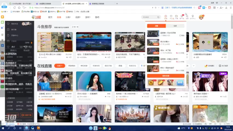Open the browser hamburger menu icon
Image resolution: width=233 pixels, height=131 pixels.
pos(231,8)
